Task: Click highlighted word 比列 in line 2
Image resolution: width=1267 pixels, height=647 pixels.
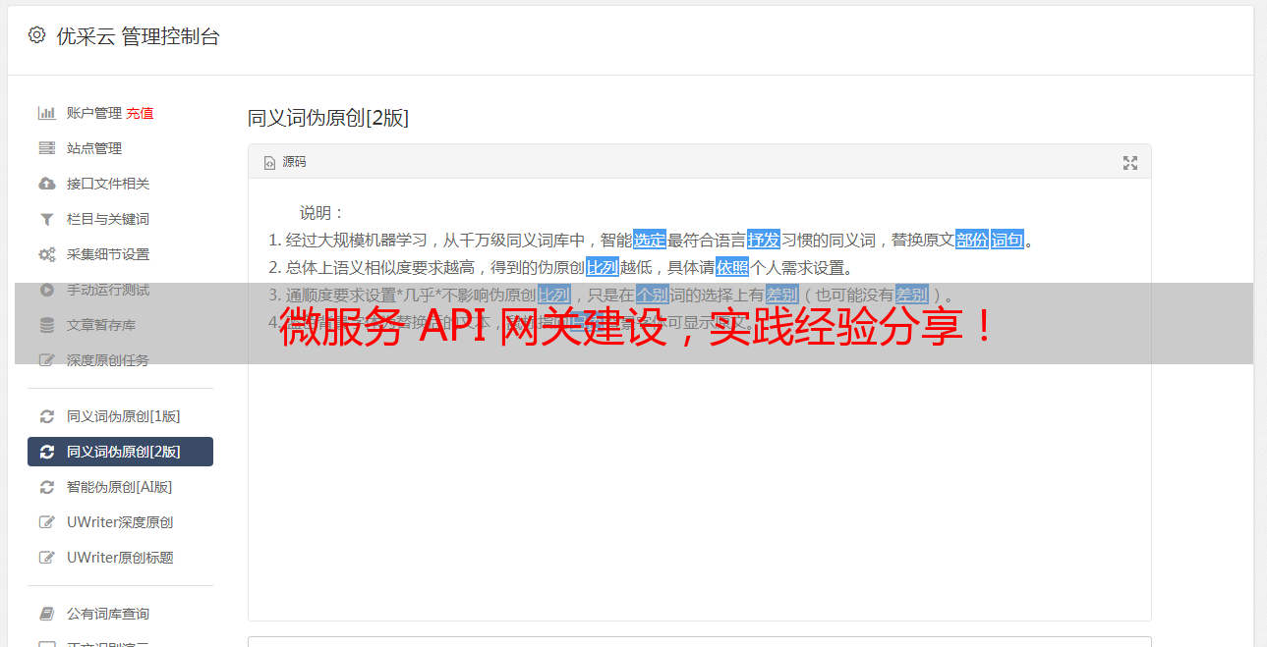Action: [x=603, y=267]
